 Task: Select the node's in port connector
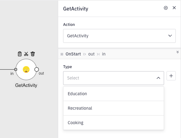pyautogui.click(x=16, y=69)
